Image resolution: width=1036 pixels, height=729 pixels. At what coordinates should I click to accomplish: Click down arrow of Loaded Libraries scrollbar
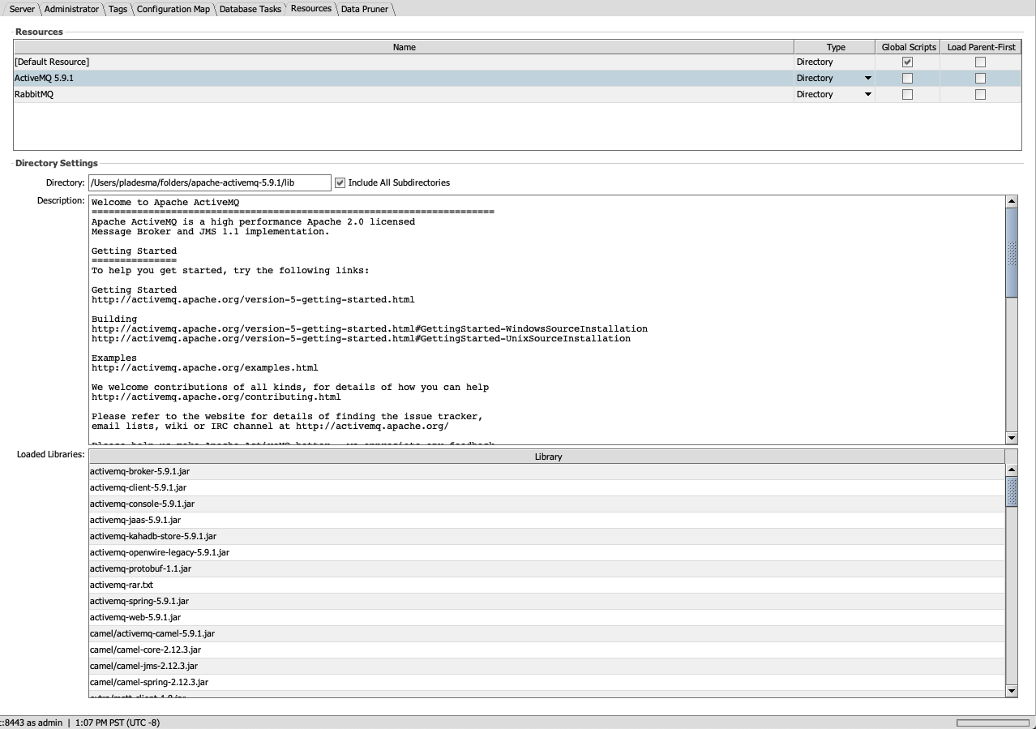(x=1011, y=691)
